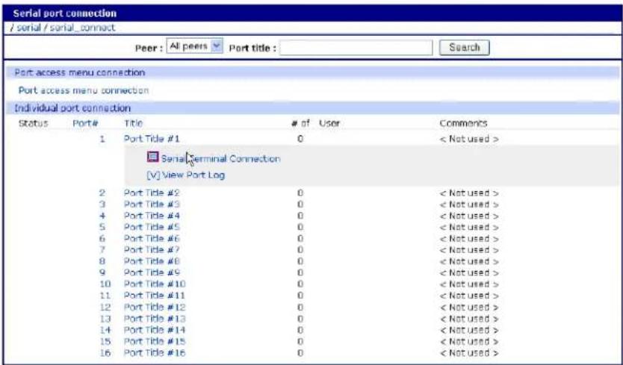The width and height of the screenshot is (623, 365).
Task: Click port number 8 in Port# column
Action: [x=102, y=261]
